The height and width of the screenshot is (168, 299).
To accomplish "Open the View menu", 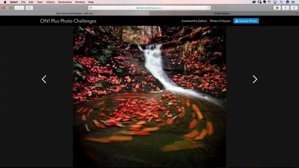I will coord(40,2).
